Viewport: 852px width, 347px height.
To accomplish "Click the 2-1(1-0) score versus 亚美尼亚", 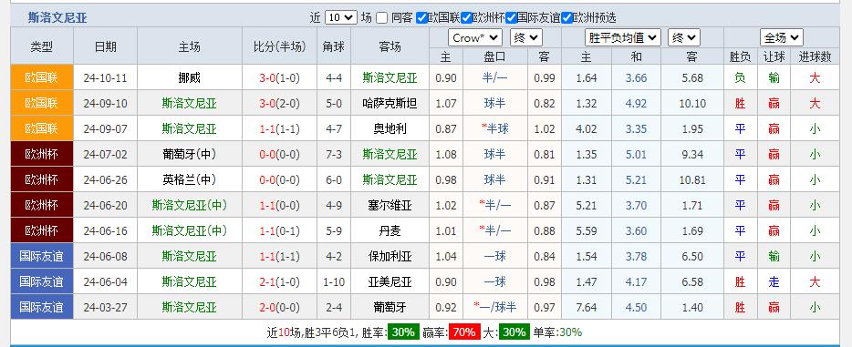I will [279, 281].
